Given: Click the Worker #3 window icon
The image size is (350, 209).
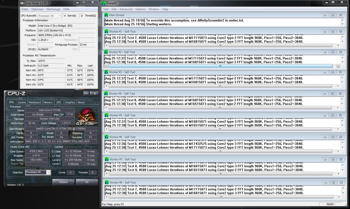Looking at the screenshot, I should point(106,72).
